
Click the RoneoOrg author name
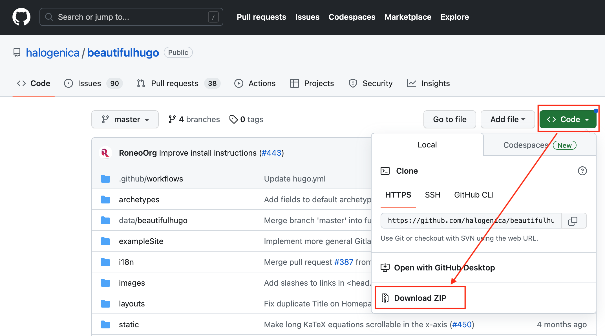[x=138, y=153]
